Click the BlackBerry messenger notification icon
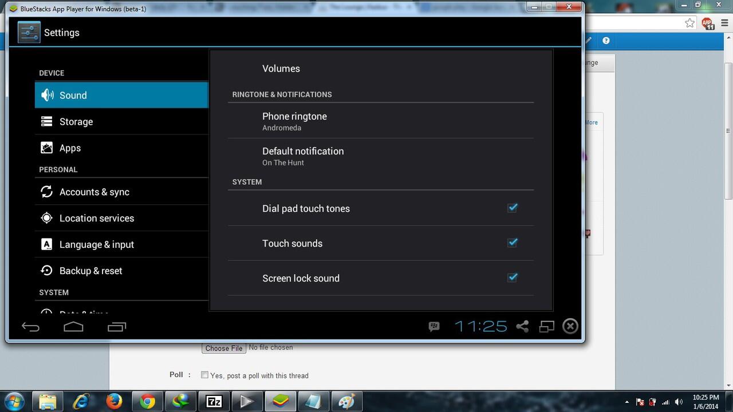This screenshot has height=412, width=733. click(x=434, y=326)
